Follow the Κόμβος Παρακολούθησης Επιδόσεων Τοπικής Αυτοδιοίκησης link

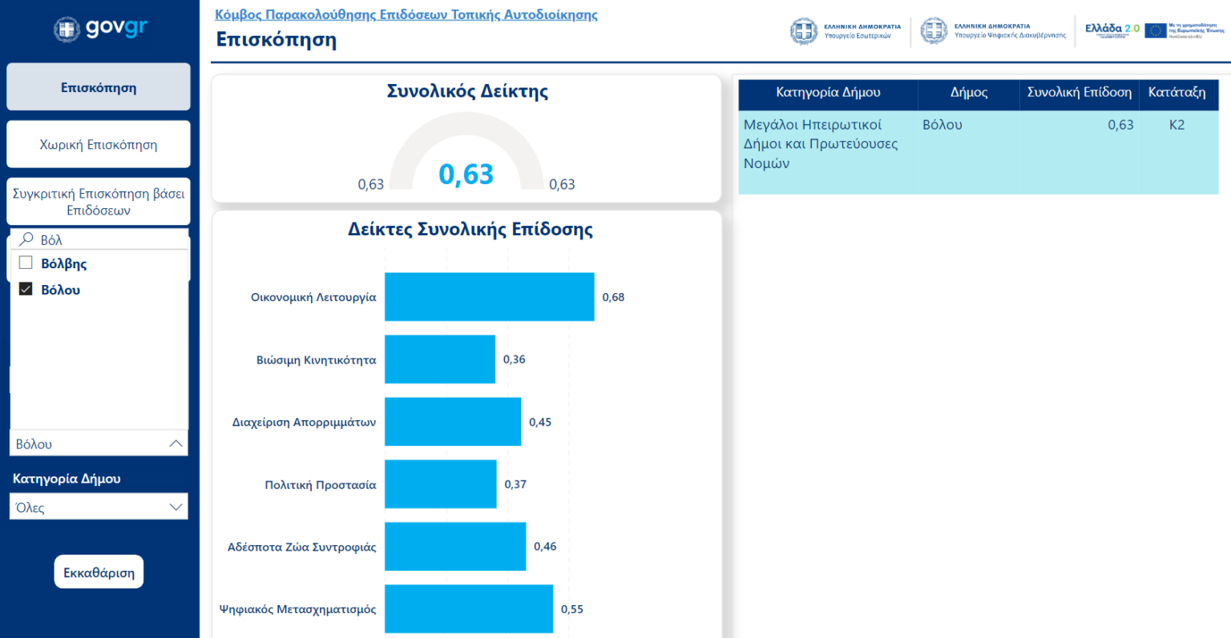406,14
